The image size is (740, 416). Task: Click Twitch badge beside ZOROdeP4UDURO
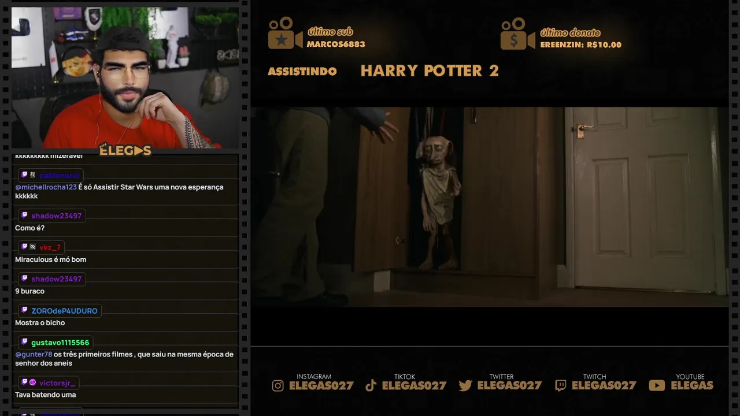pos(24,311)
